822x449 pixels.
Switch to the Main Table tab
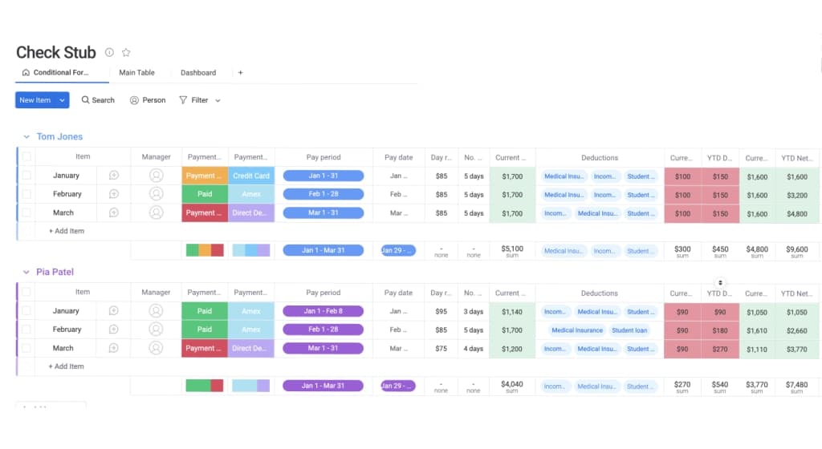pyautogui.click(x=136, y=73)
